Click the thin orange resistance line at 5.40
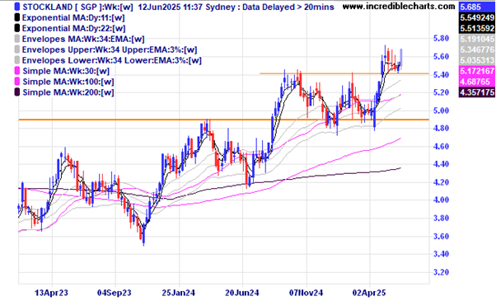496x301 pixels. click(344, 73)
